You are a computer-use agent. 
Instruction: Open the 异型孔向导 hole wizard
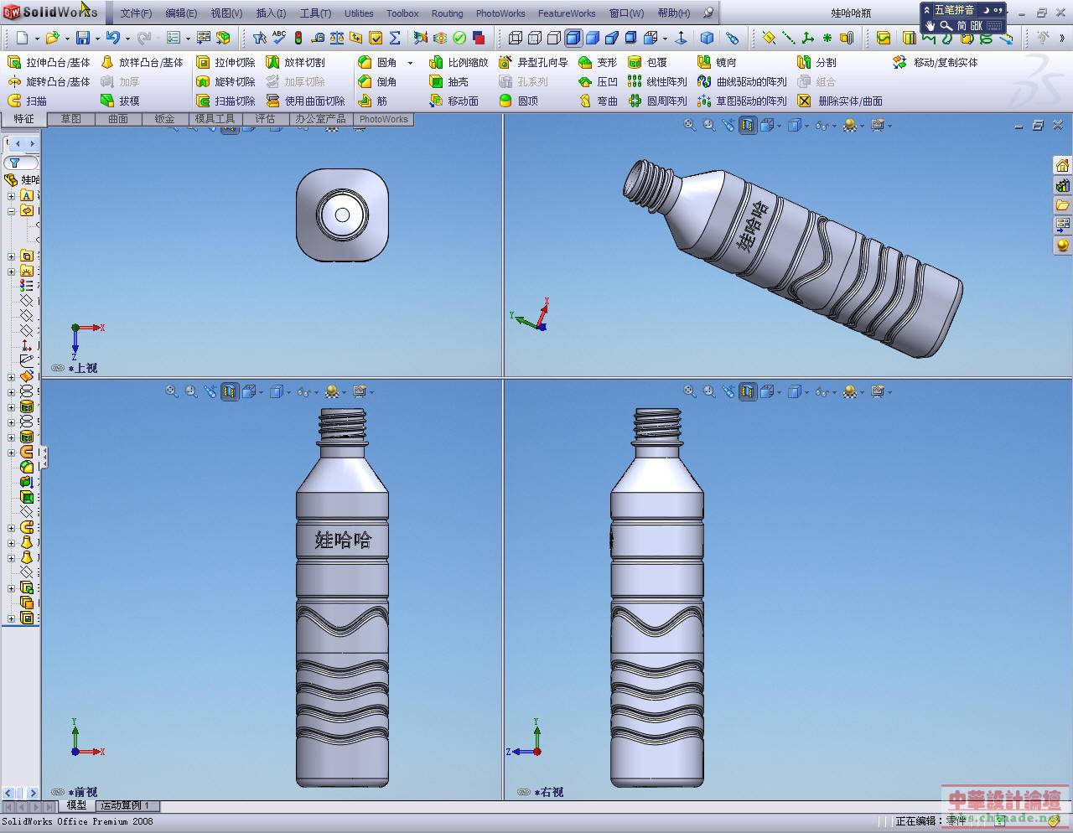pos(533,62)
